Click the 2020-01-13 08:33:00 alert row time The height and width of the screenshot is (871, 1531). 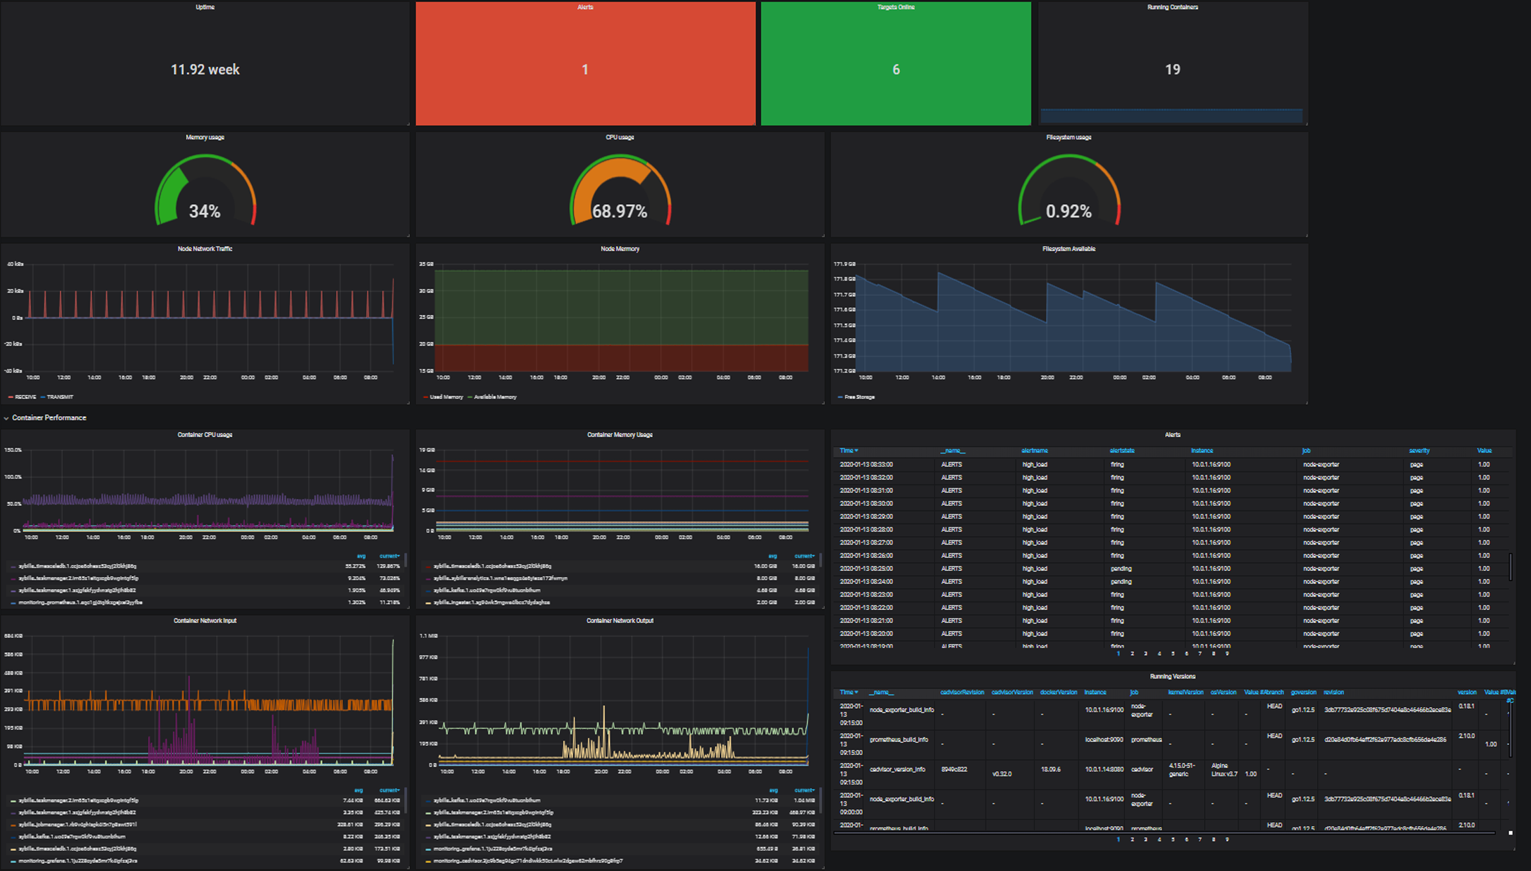(866, 464)
